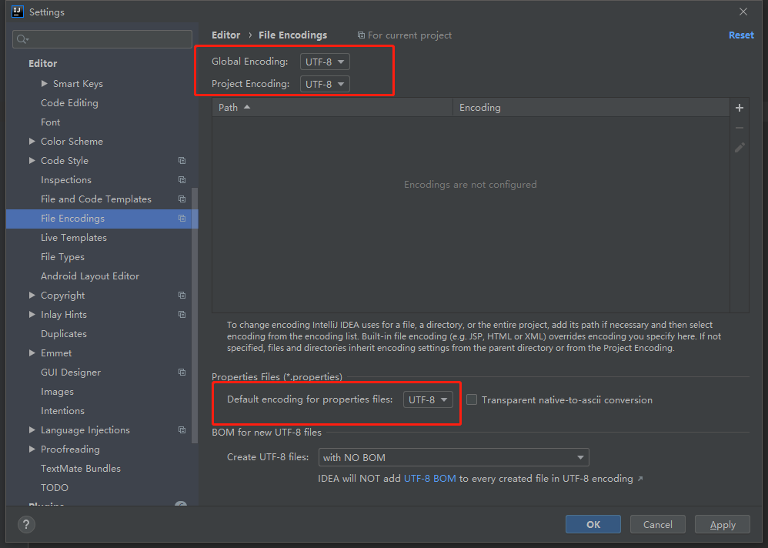Open the Create UTF-8 files dropdown
This screenshot has height=548, width=768.
(x=453, y=457)
